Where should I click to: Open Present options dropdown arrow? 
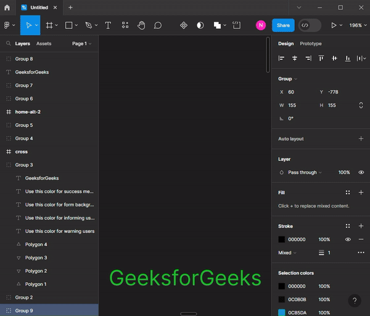(x=341, y=25)
